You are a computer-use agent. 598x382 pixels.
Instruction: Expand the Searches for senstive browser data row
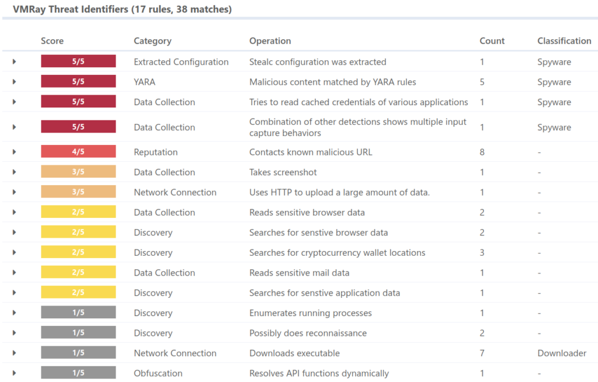click(14, 232)
